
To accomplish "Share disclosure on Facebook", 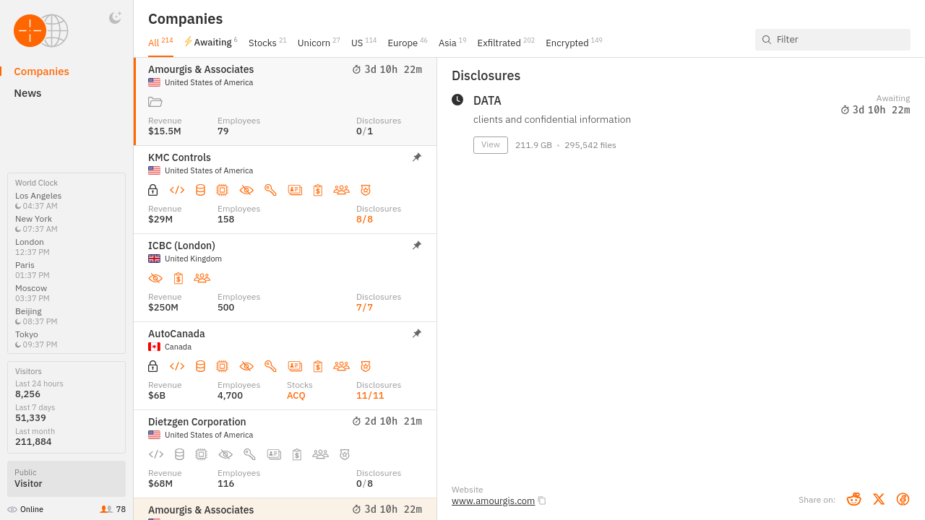I will tap(903, 499).
